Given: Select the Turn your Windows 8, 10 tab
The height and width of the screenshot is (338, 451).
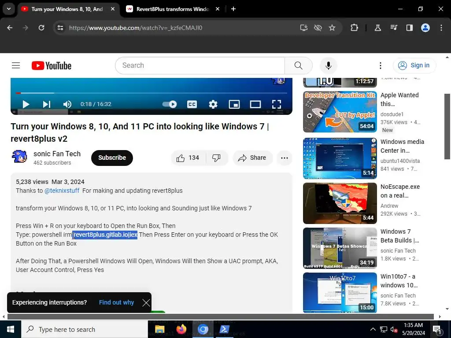Looking at the screenshot, I should (x=67, y=9).
